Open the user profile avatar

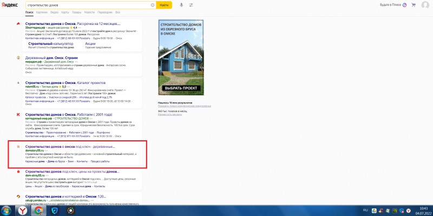(425, 5)
